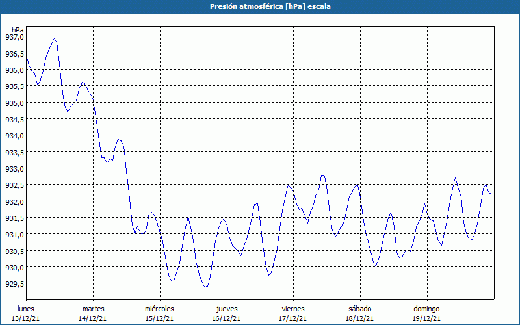Click the date 14/12/21
Image resolution: width=520 pixels, height=325 pixels.
92,318
